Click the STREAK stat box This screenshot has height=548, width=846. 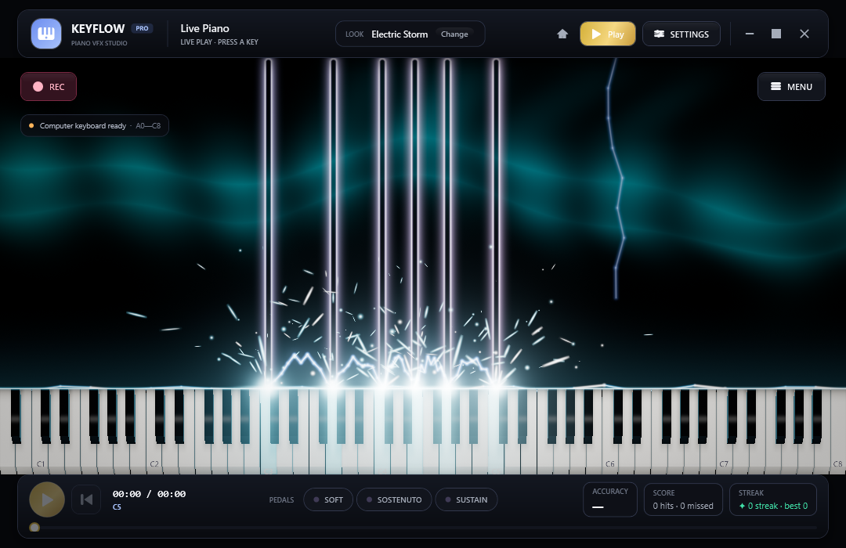click(x=773, y=499)
